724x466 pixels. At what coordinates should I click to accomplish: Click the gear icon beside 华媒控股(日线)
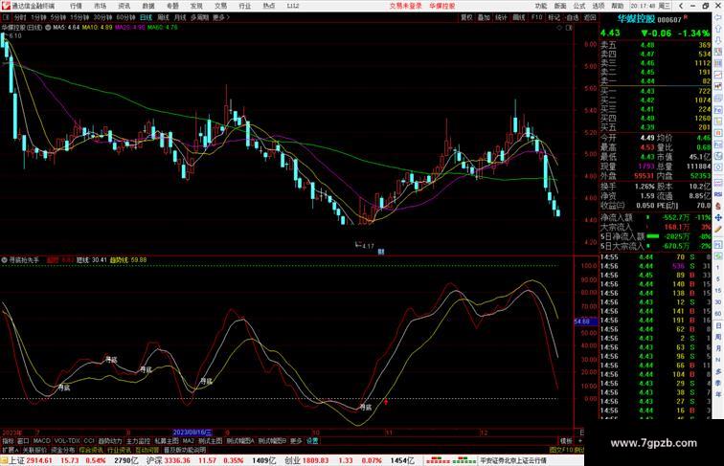(48, 27)
